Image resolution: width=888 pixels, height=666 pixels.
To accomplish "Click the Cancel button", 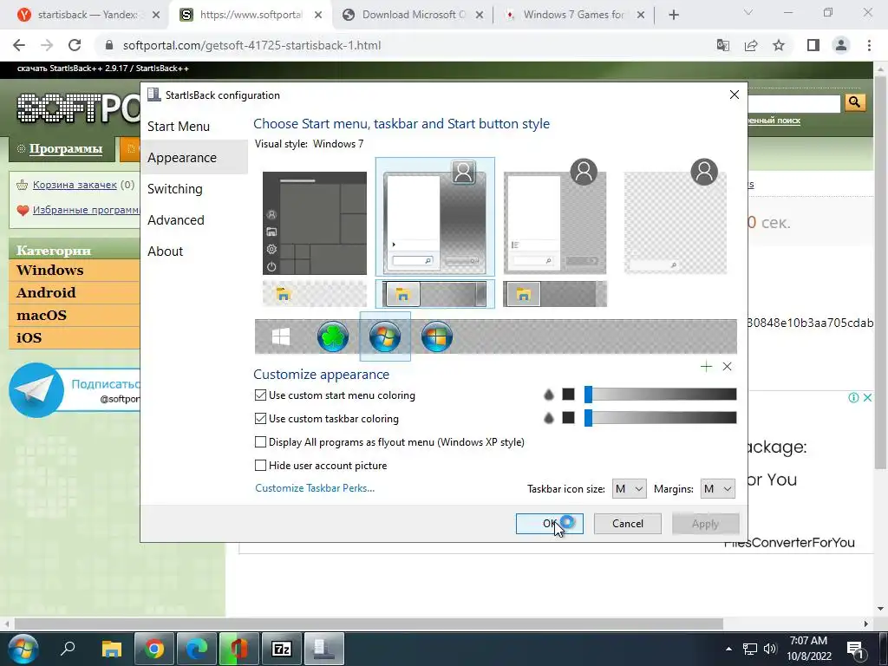I will pos(628,523).
